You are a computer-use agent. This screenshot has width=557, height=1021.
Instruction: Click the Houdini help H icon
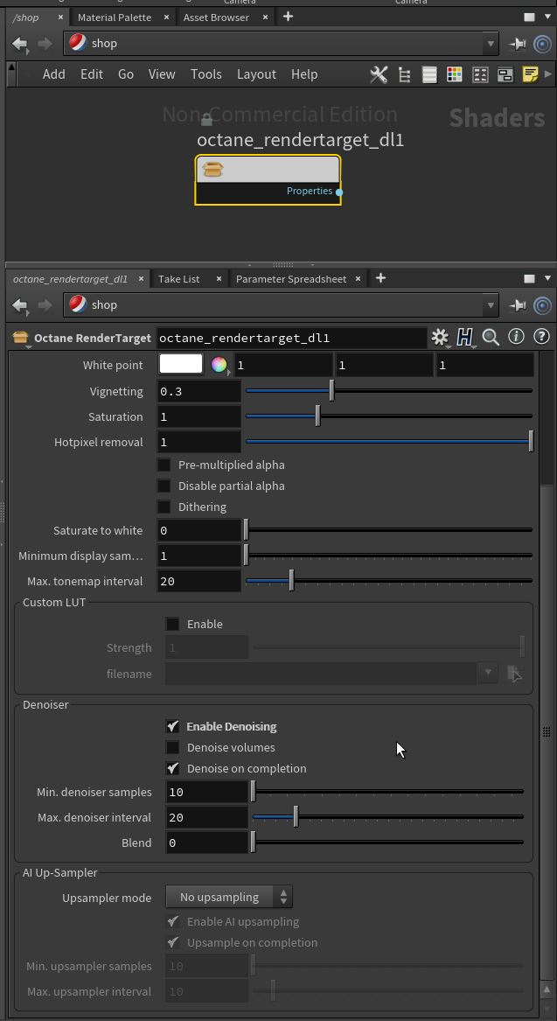click(x=464, y=338)
